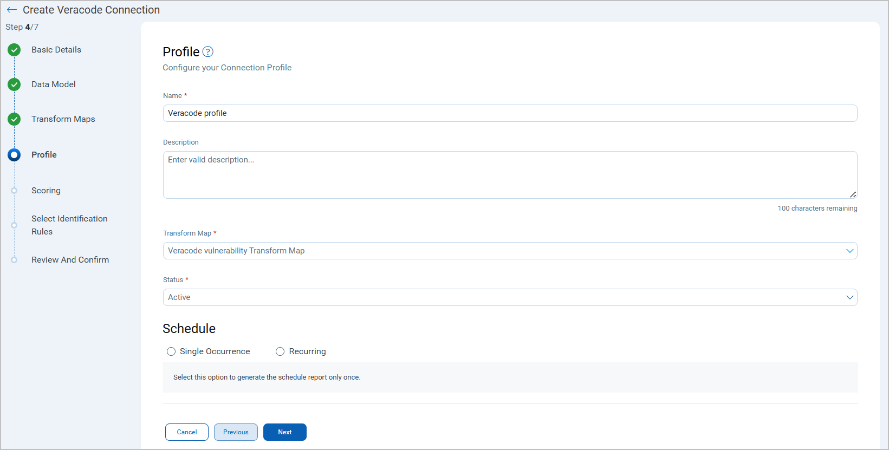This screenshot has height=450, width=889.
Task: Select the Single Occurrence radio button
Action: pos(171,351)
